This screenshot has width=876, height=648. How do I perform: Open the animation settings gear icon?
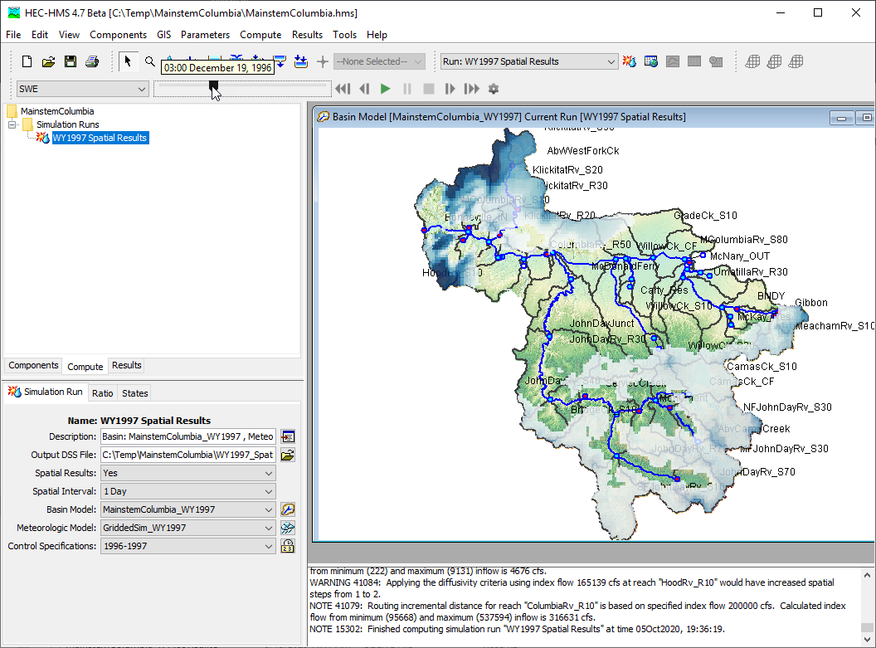(x=494, y=89)
